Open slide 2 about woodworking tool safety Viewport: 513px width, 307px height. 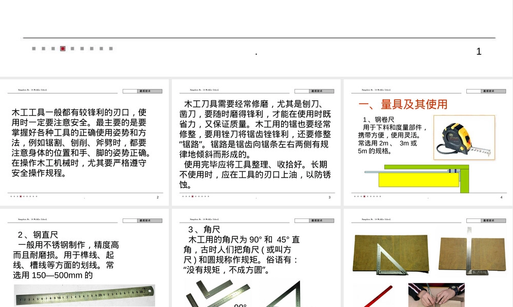[85, 142]
